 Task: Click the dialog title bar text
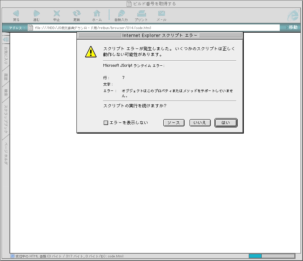point(160,35)
